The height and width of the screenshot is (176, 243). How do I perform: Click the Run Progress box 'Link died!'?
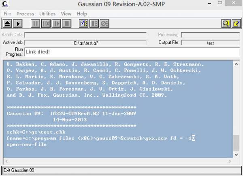(x=132, y=52)
